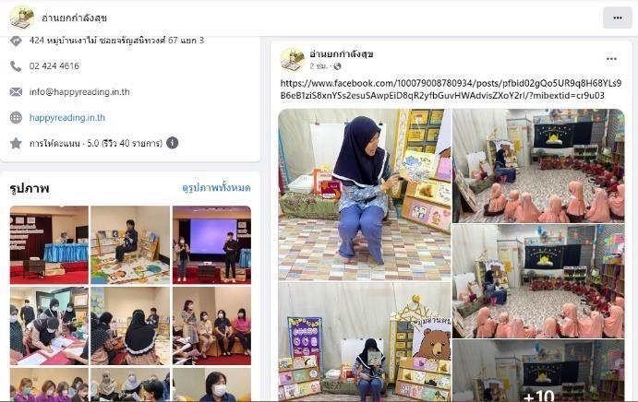Open post author name อ่านยกกำลังสุข
Image resolution: width=638 pixels, height=402 pixels.
[342, 54]
